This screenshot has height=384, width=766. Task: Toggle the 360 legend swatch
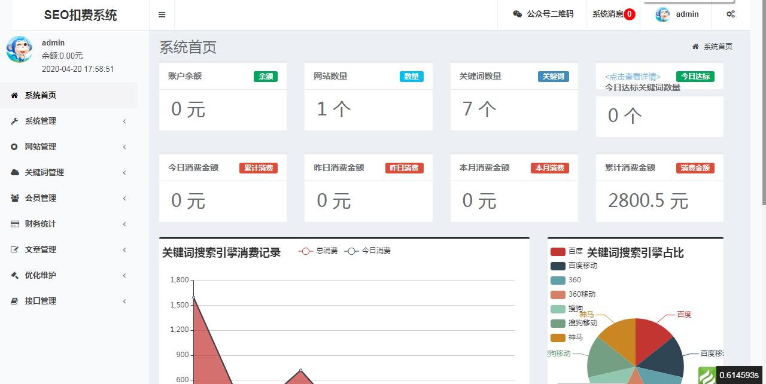[x=558, y=281]
